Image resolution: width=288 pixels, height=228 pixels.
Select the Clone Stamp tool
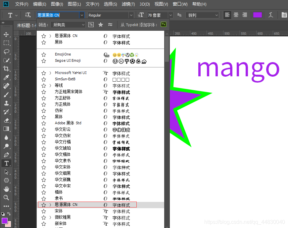click(6, 103)
